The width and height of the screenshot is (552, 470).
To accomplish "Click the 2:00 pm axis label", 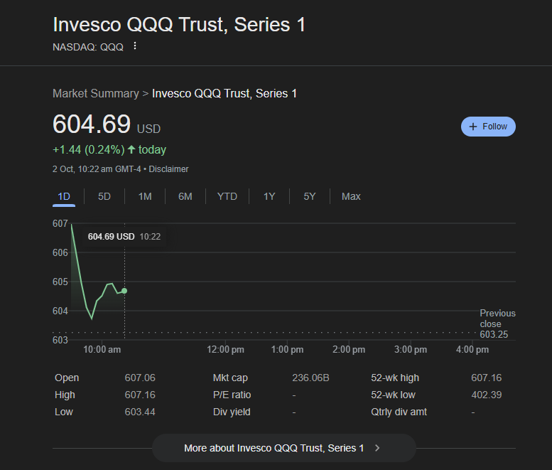I will [x=349, y=350].
